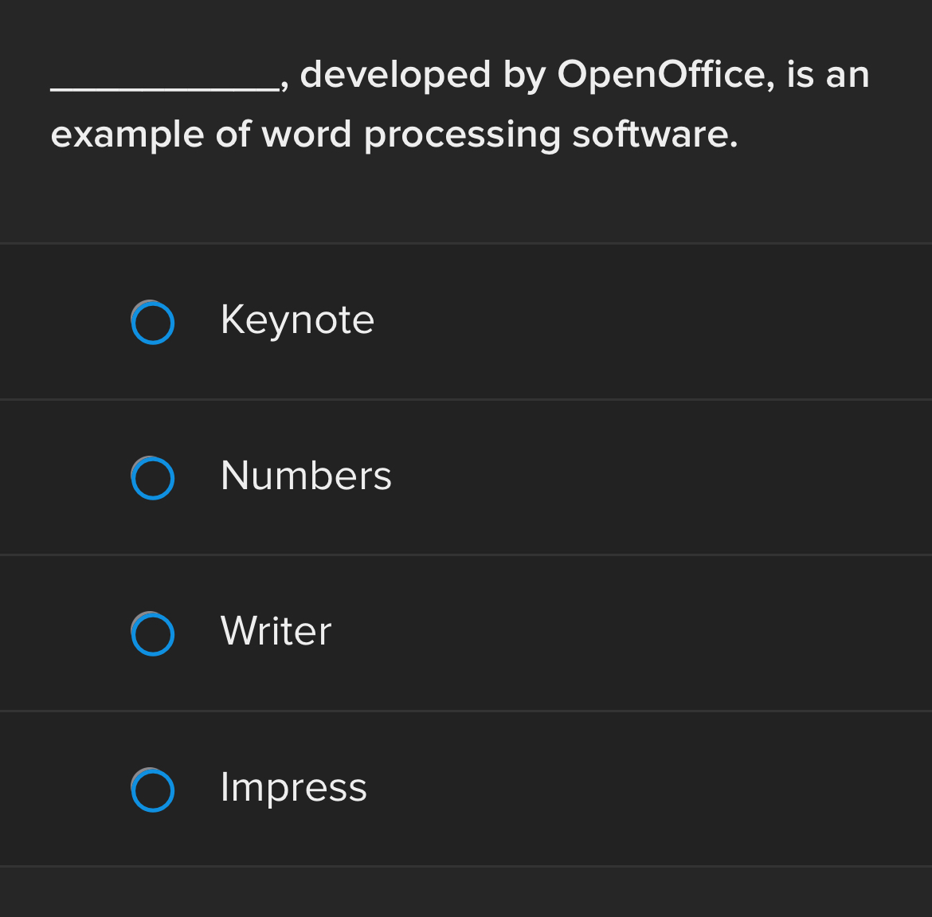932x917 pixels.
Task: Select the Numbers radio button
Action: (x=152, y=478)
